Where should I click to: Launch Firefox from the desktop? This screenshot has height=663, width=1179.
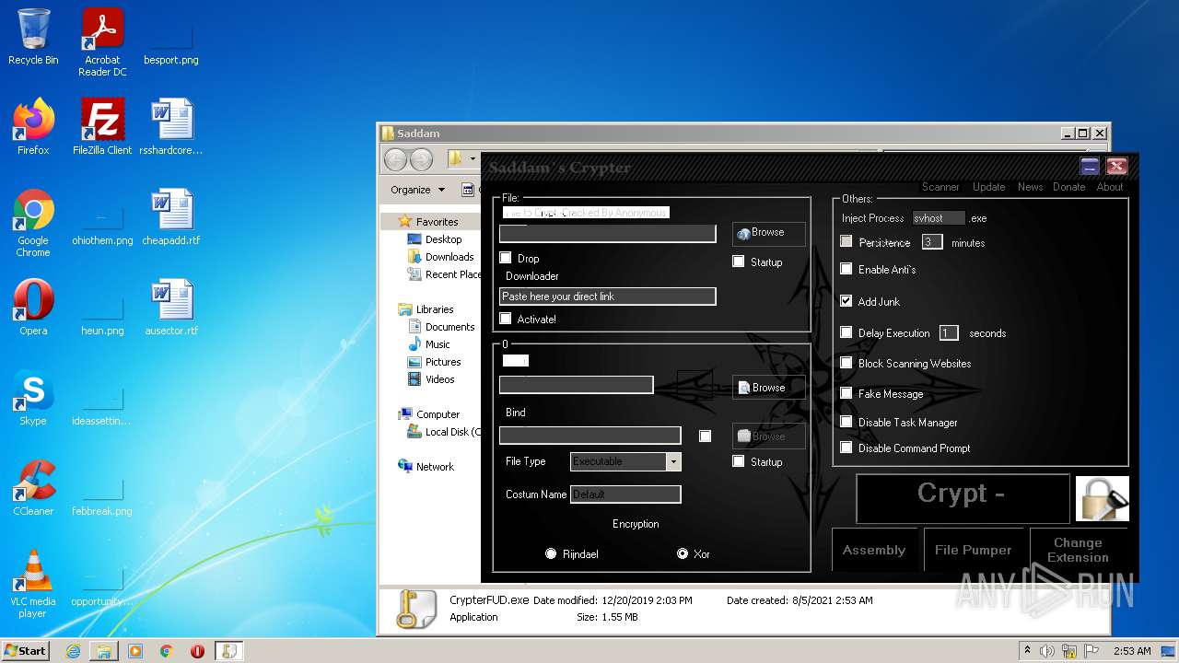33,126
